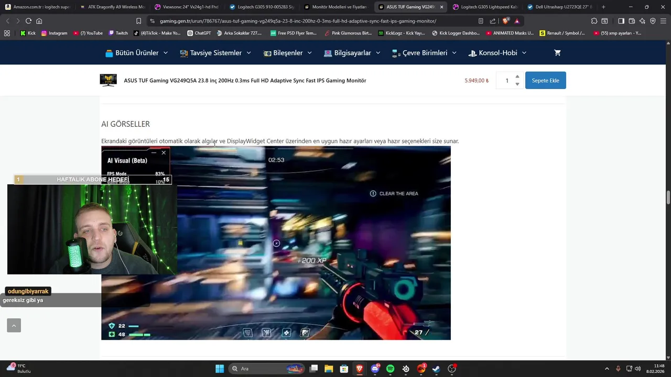
Task: Switch to the Dell Ultrasharp U2723QE tab
Action: click(559, 7)
